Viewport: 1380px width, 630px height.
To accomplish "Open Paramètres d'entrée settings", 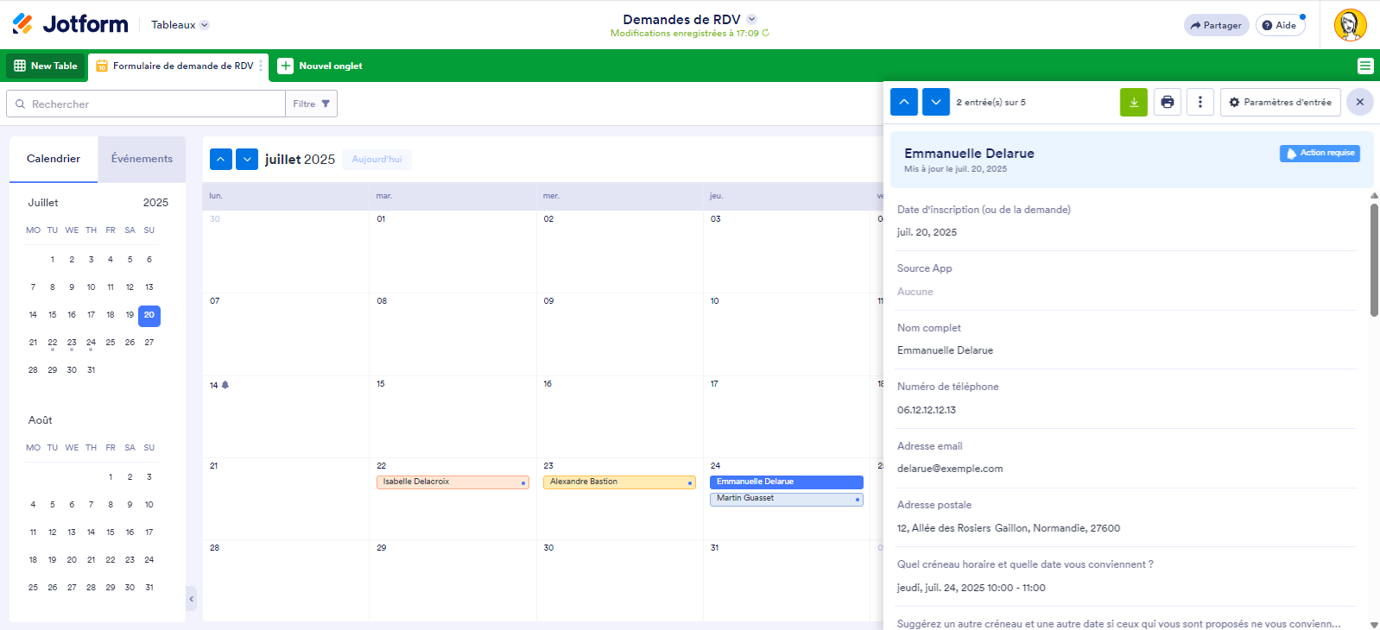I will [1280, 102].
